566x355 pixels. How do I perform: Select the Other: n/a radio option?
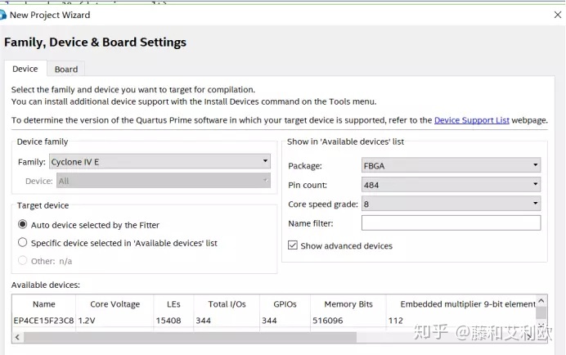click(22, 261)
